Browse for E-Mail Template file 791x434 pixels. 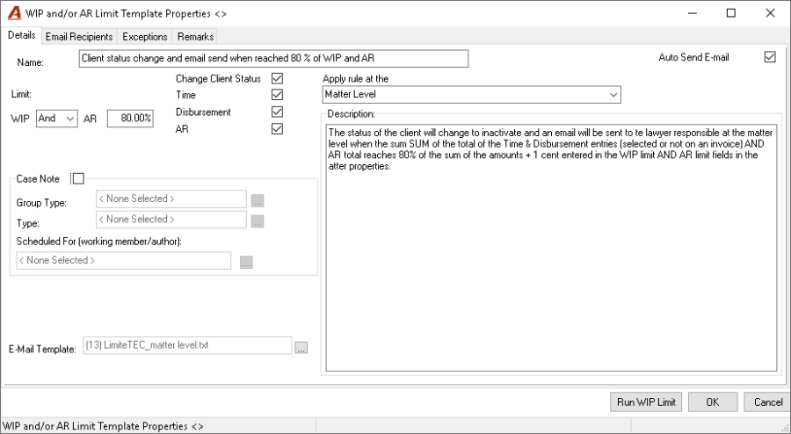pyautogui.click(x=301, y=347)
